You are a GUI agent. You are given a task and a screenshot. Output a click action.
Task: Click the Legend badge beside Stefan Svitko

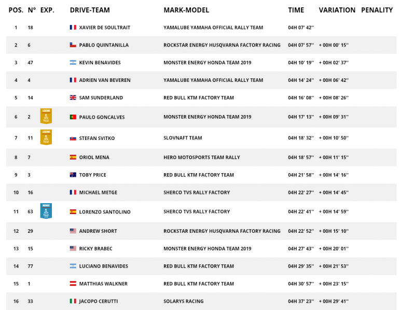46,137
